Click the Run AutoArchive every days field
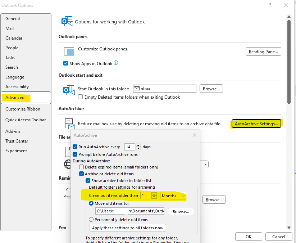The image size is (296, 243). click(130, 147)
